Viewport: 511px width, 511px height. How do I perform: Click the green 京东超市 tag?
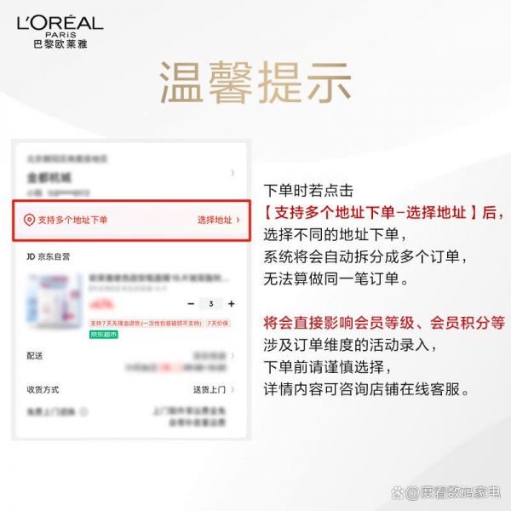coord(104,335)
